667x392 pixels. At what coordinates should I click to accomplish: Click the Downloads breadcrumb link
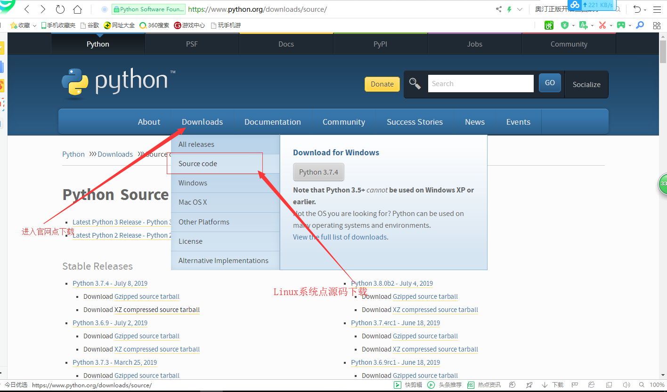click(x=115, y=154)
